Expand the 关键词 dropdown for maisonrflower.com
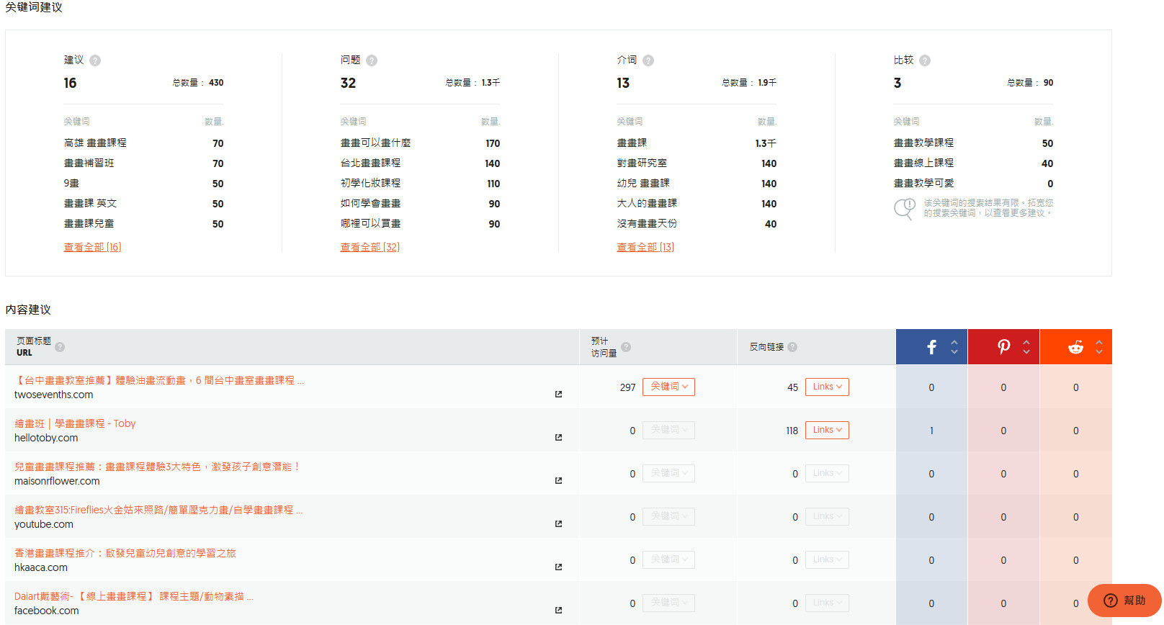Screen dimensions: 1164x625 (x=668, y=473)
